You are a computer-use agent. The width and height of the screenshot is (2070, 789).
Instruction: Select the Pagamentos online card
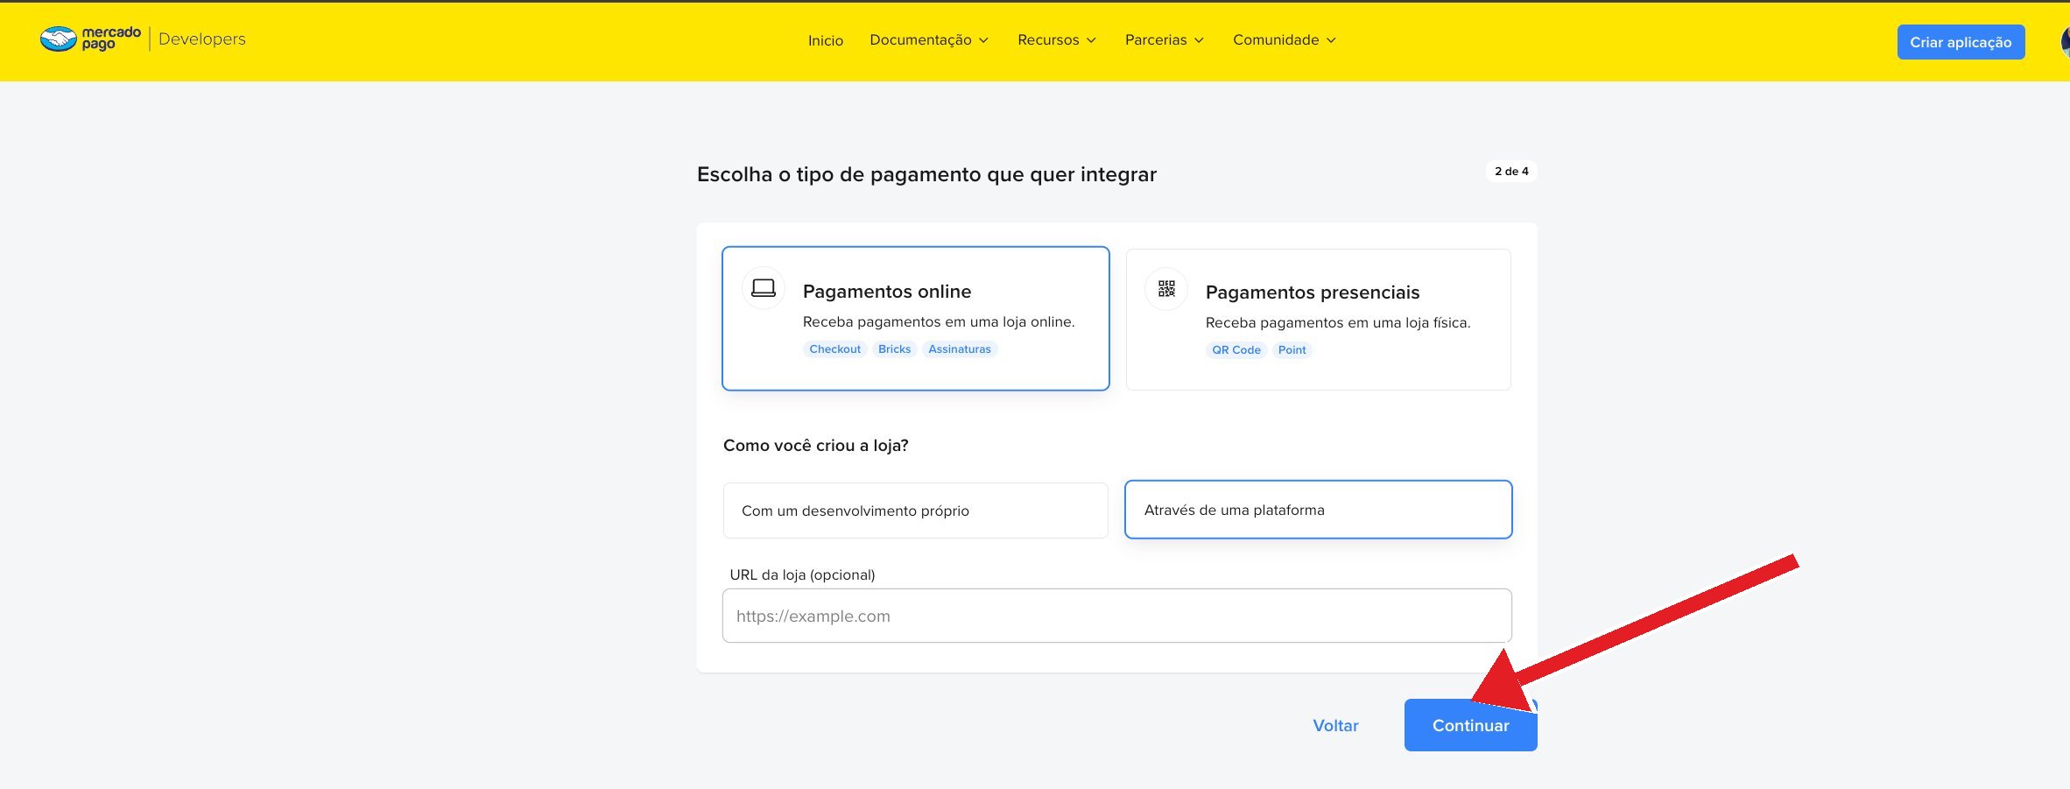[915, 319]
